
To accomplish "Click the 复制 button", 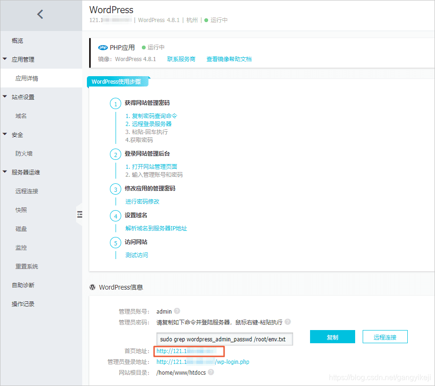I will click(x=332, y=337).
